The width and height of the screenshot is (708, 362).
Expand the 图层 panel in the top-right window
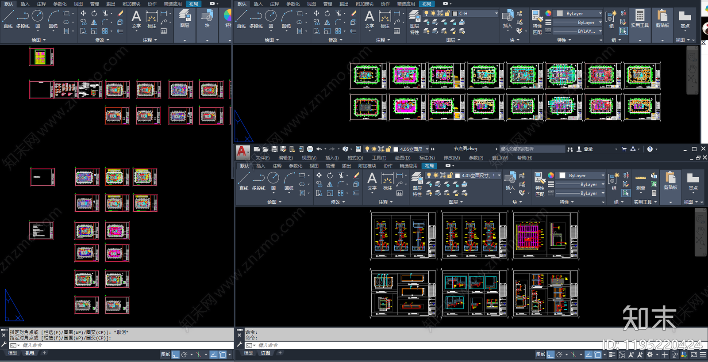click(x=453, y=40)
